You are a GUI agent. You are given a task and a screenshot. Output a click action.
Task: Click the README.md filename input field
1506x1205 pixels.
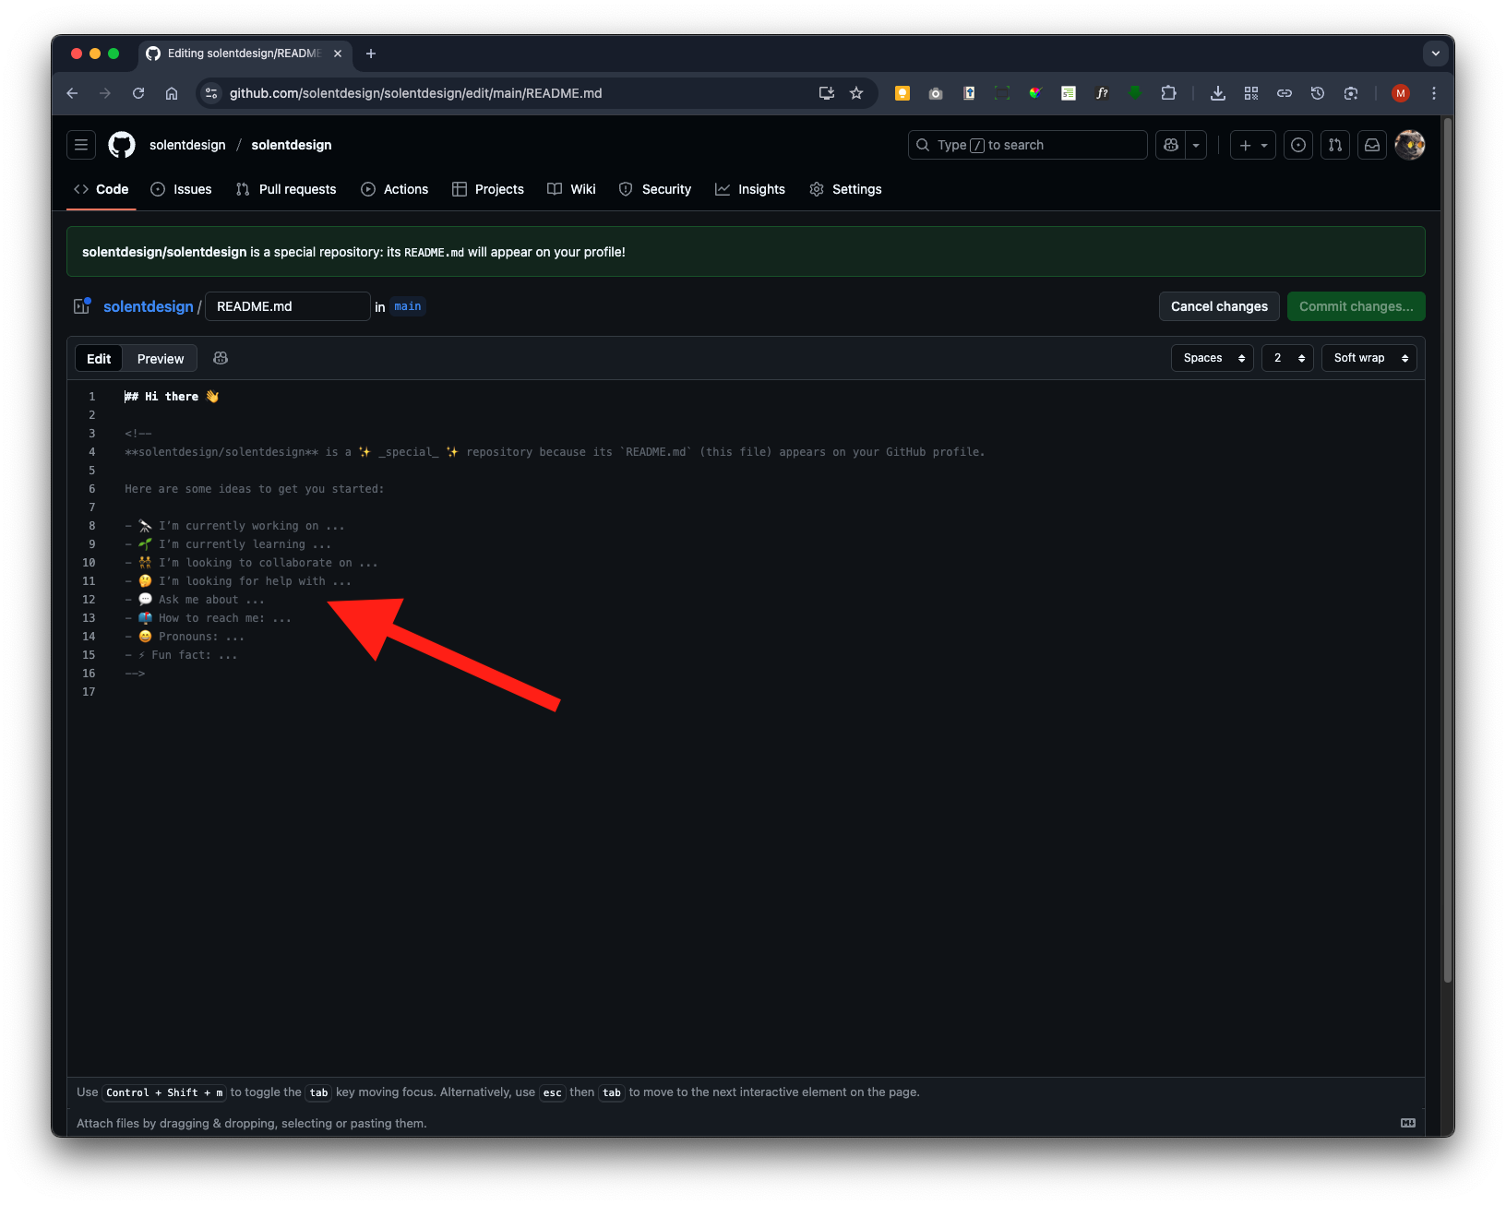287,306
